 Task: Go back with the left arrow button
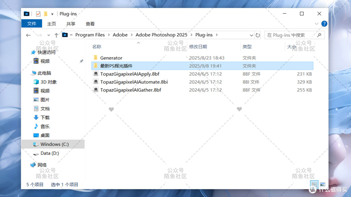click(28, 35)
